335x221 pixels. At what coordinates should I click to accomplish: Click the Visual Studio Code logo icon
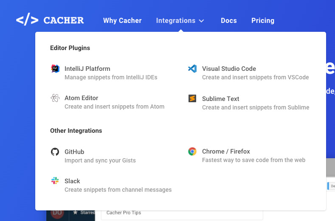192,69
